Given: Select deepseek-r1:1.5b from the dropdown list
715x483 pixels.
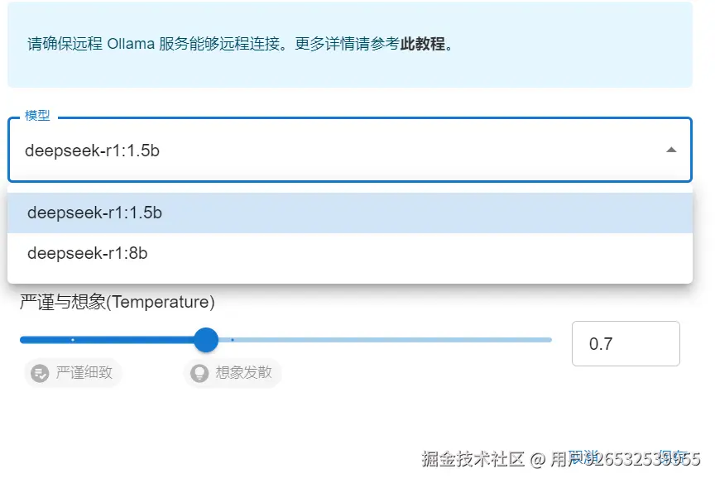Looking at the screenshot, I should pos(94,213).
